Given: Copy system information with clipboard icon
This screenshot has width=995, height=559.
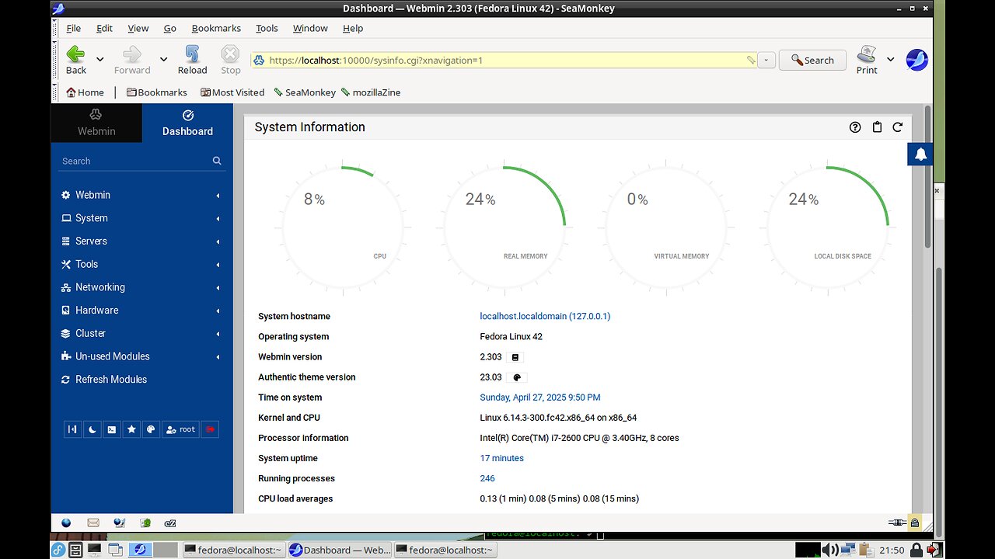Looking at the screenshot, I should click(x=877, y=127).
